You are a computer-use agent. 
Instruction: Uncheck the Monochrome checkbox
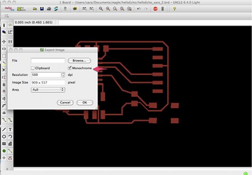[70, 68]
